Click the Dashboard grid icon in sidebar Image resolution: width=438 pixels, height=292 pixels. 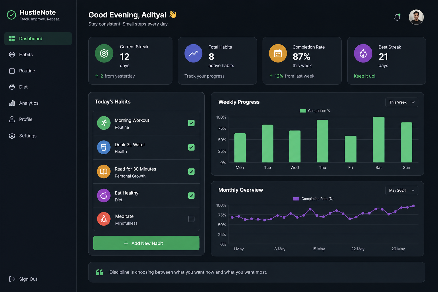click(x=12, y=38)
